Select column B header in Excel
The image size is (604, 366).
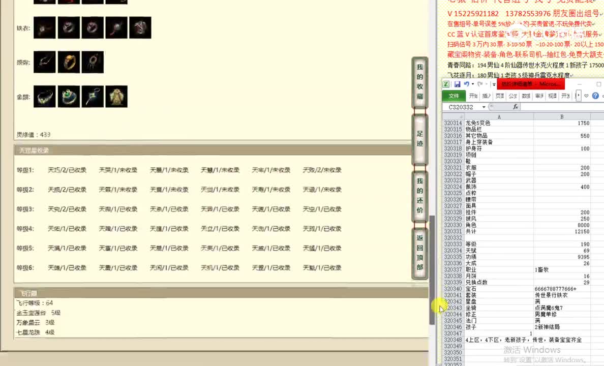point(562,116)
